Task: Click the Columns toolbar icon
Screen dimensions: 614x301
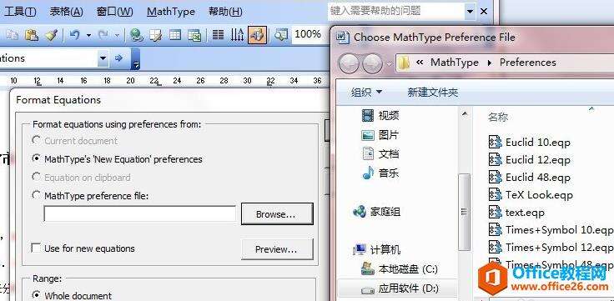Action: 218,35
